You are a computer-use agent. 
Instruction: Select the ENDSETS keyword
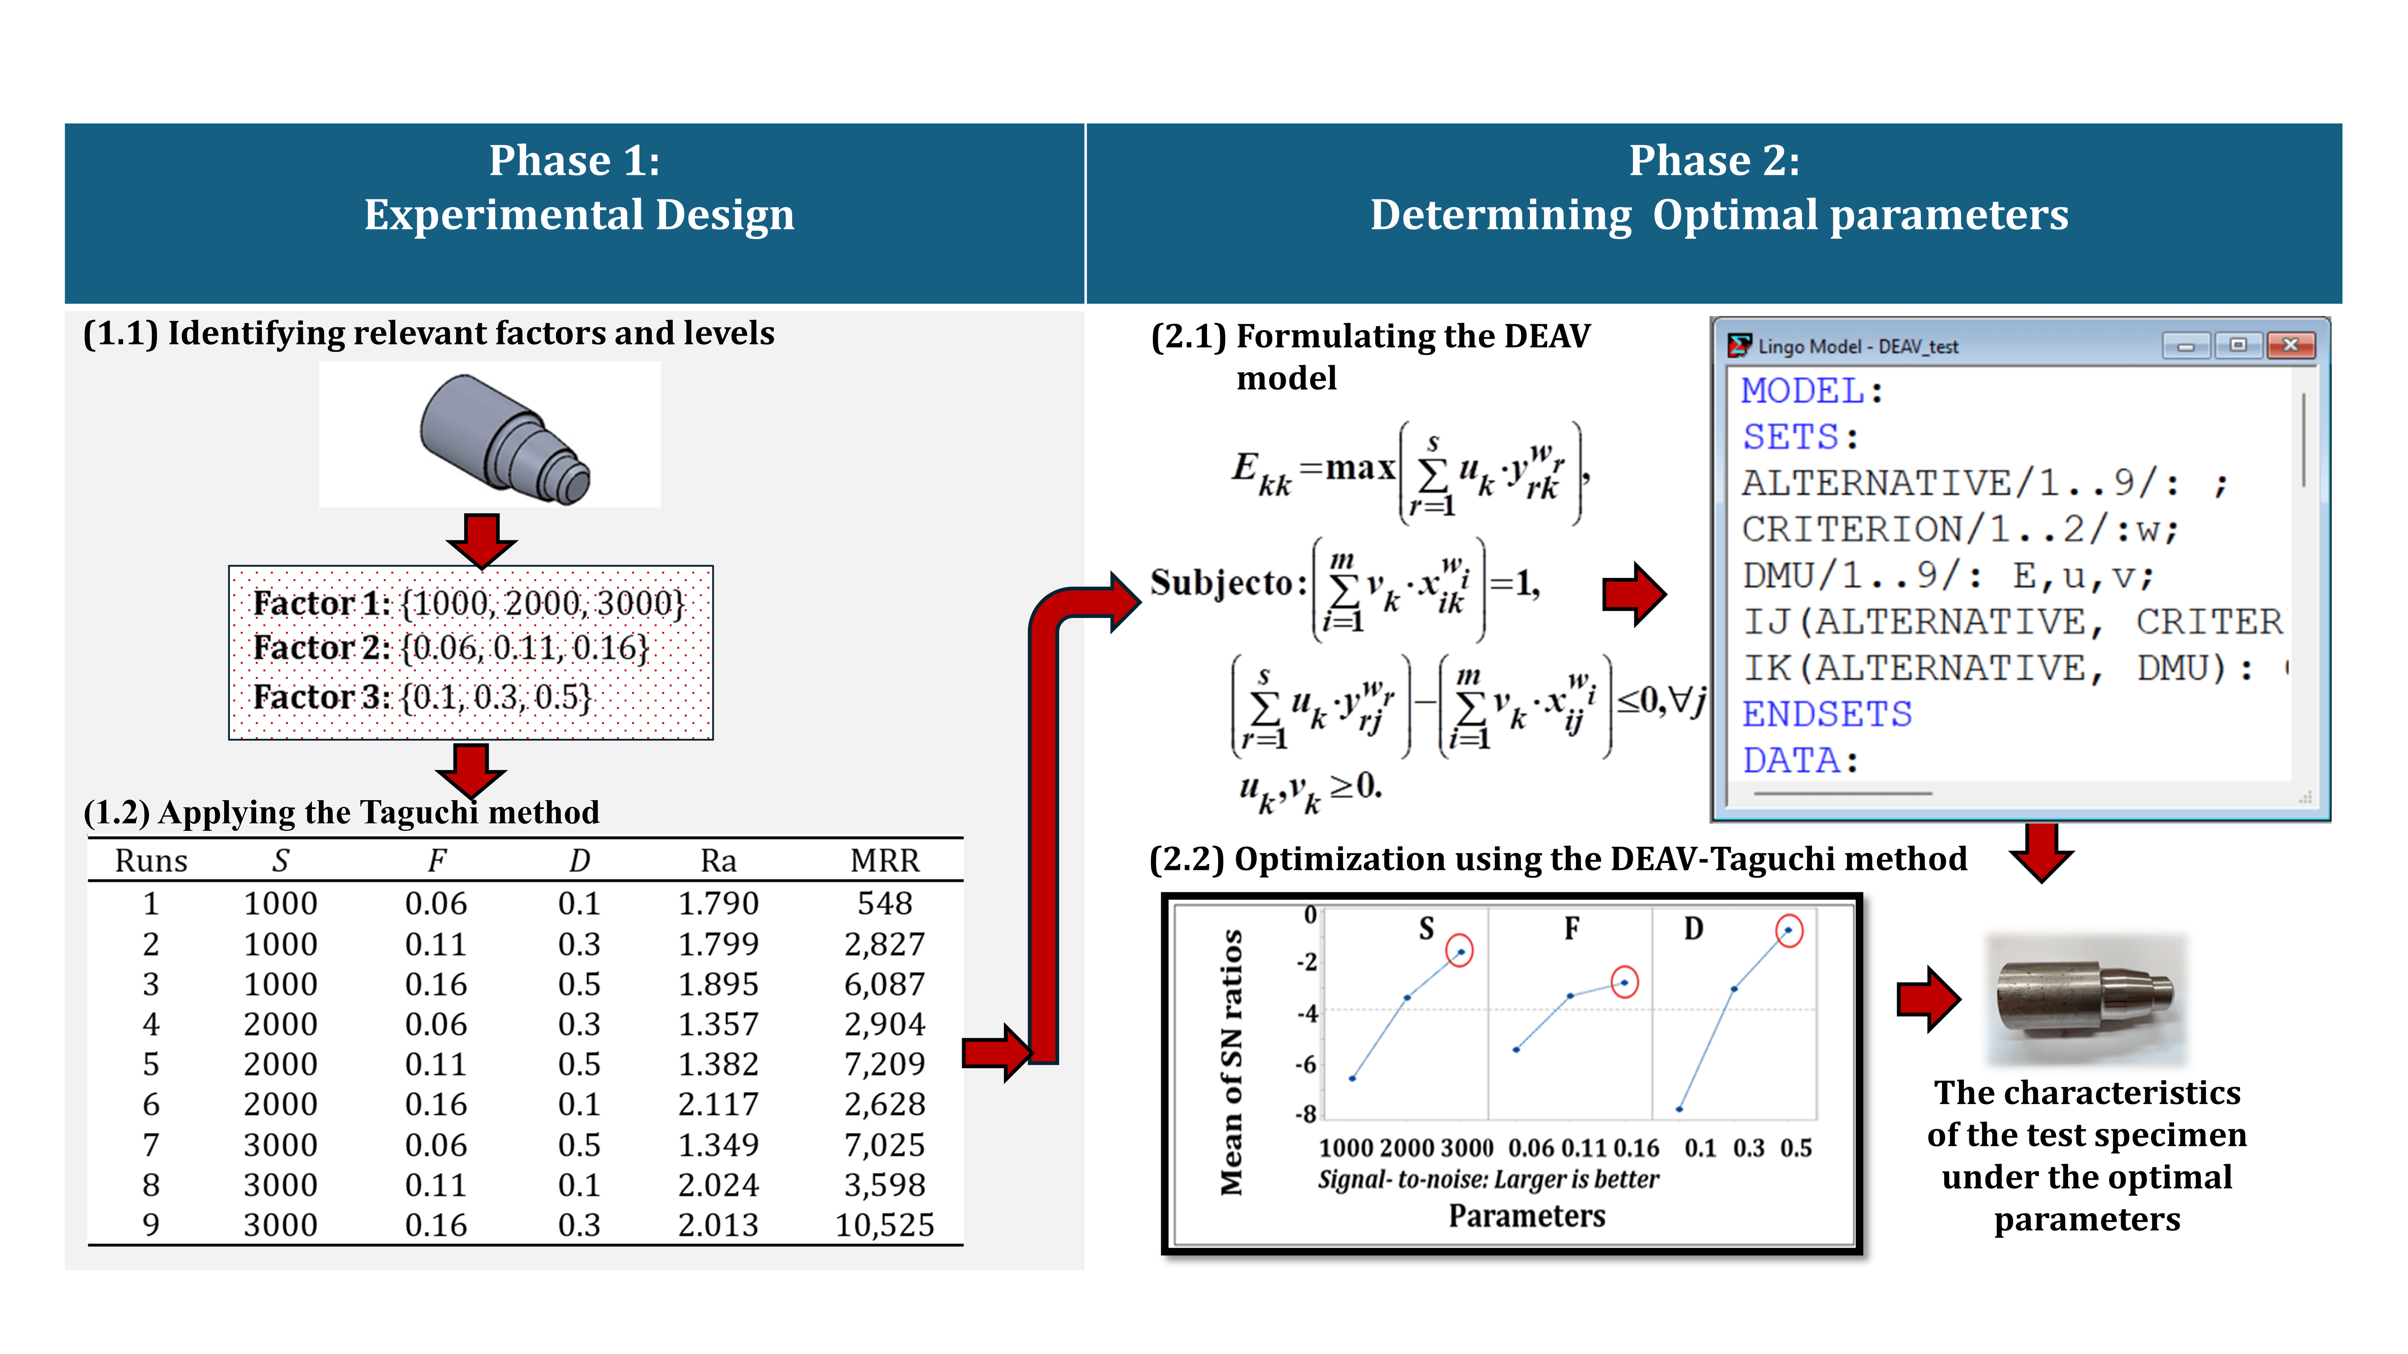[x=1828, y=714]
